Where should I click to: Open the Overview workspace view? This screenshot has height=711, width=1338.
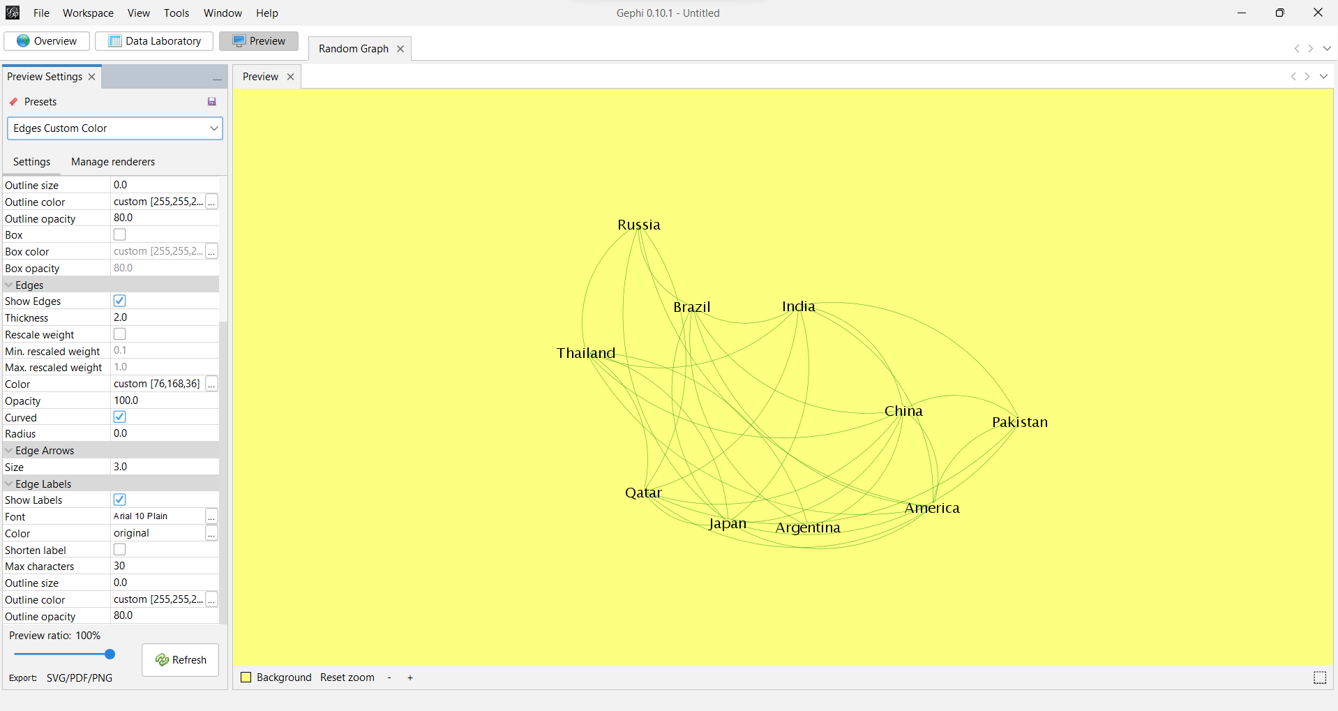click(x=46, y=40)
